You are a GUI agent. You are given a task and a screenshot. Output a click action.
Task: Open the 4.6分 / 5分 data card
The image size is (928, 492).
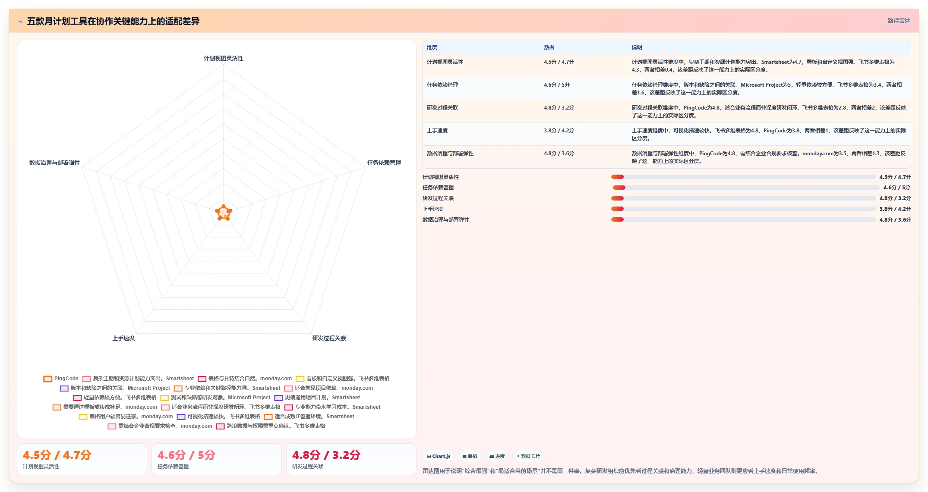pos(217,459)
